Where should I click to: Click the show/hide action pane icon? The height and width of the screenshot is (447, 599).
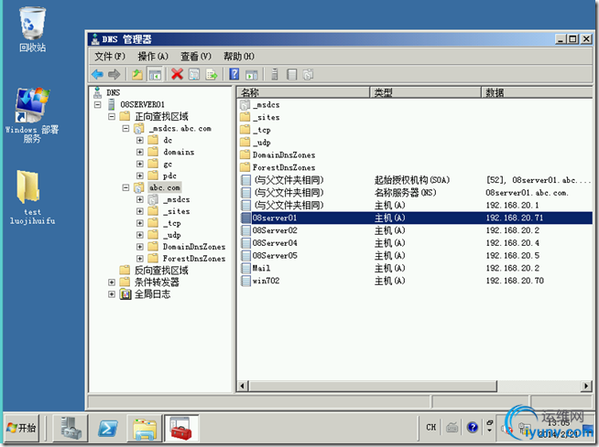coord(252,74)
